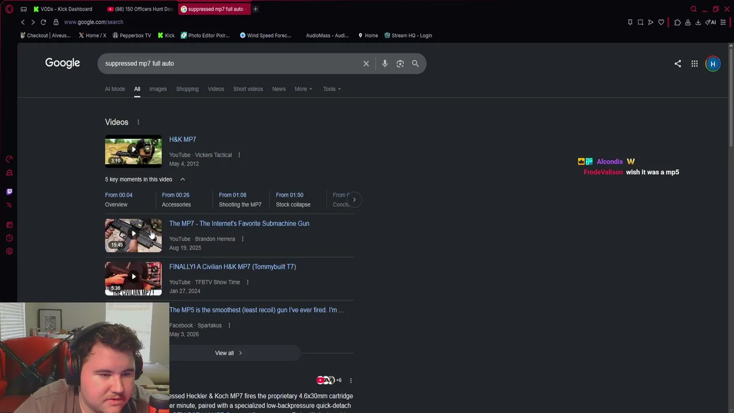Viewport: 734px width, 413px height.
Task: Collapse the 5 key moments section
Action: [x=182, y=180]
